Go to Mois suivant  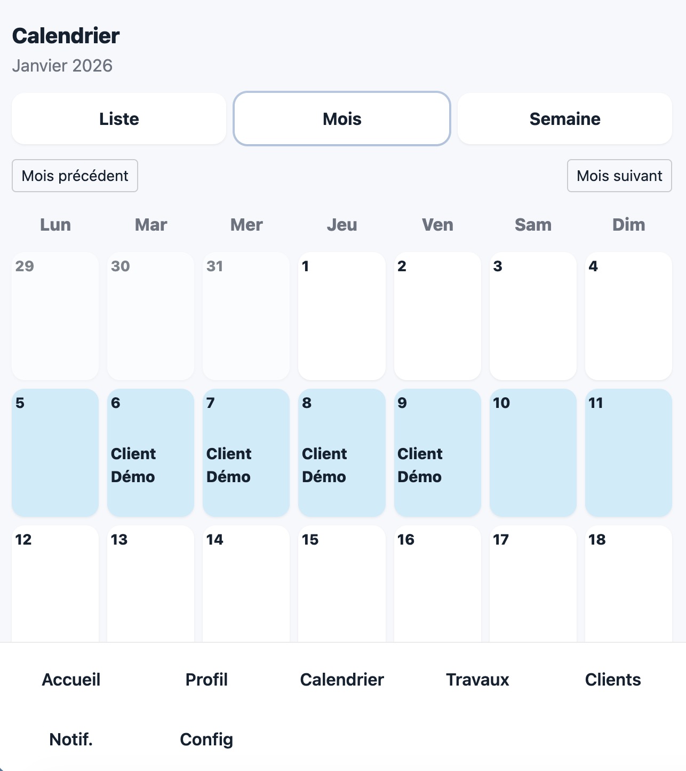[619, 176]
